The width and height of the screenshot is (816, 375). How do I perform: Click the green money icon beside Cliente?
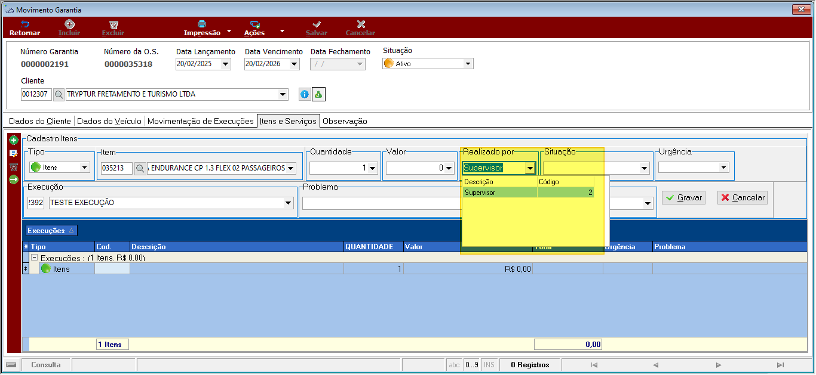(x=318, y=94)
